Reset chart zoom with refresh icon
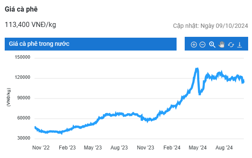Viewport: 252px width, 158px height. [231, 45]
